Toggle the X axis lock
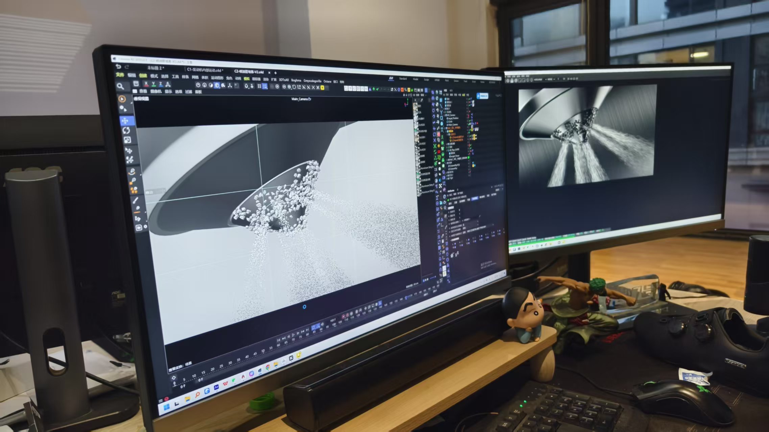The height and width of the screenshot is (432, 769). coord(146,83)
